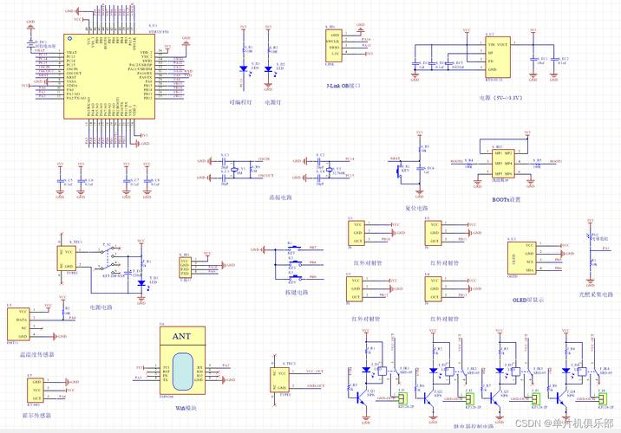Click the LED symbol above 电源灯 label

click(268, 69)
